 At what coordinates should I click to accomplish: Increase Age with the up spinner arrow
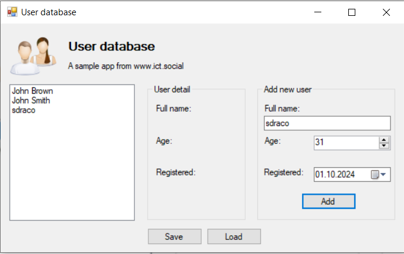(x=385, y=140)
